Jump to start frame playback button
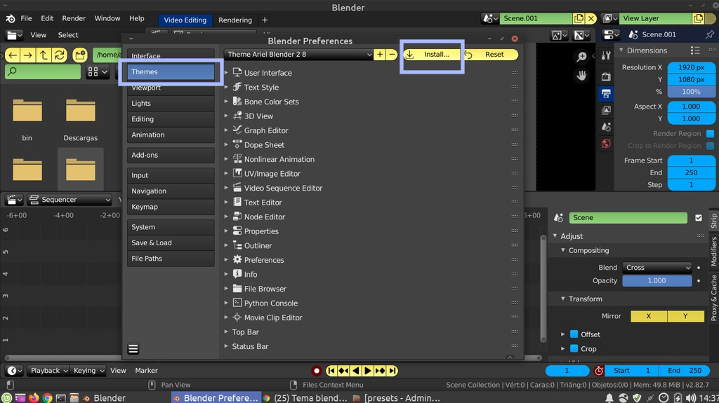The height and width of the screenshot is (403, 719). (x=331, y=371)
